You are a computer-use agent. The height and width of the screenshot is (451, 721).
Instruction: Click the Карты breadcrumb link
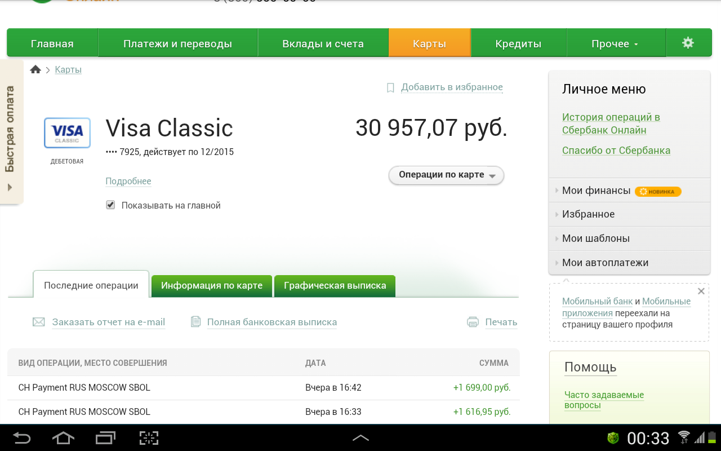(68, 70)
